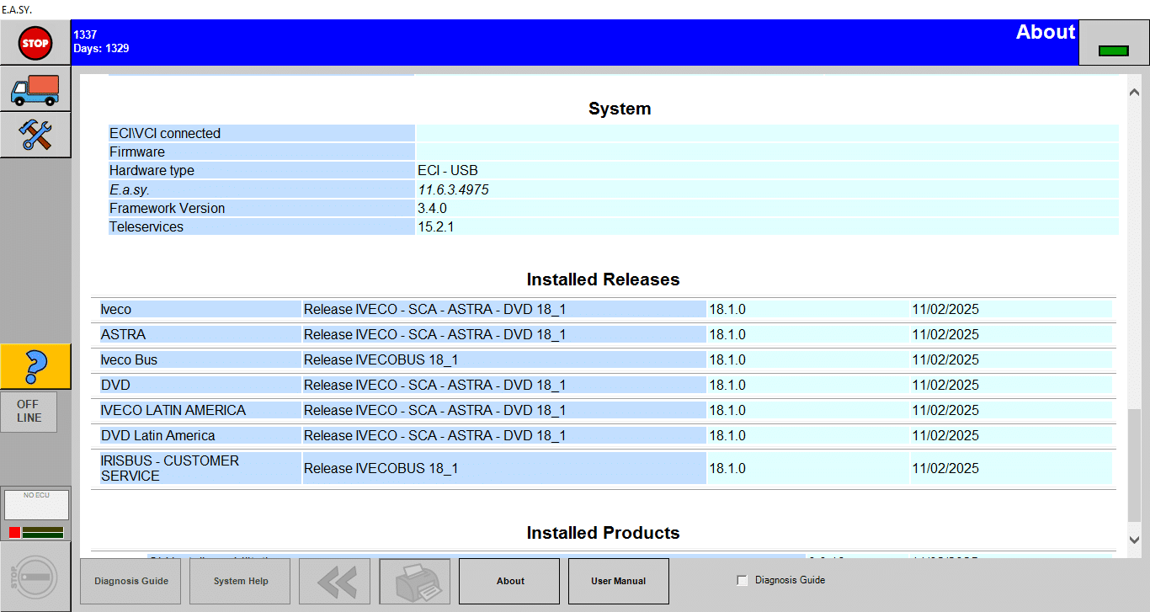Click the Diagnosis Guide button

pyautogui.click(x=130, y=581)
